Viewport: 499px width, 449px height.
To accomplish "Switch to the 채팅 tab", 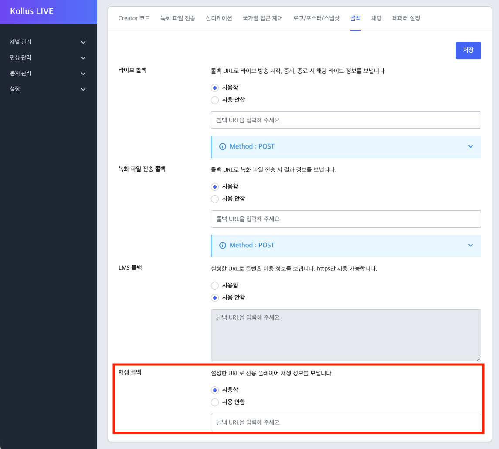I will point(376,18).
